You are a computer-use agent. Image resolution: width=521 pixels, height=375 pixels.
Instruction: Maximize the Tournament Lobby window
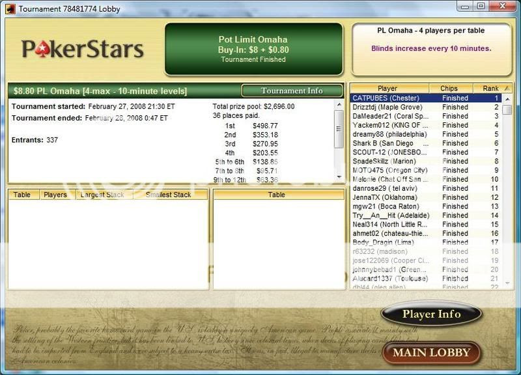click(x=481, y=7)
